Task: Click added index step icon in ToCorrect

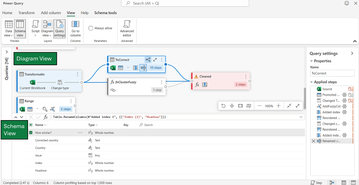Action: coord(136,68)
